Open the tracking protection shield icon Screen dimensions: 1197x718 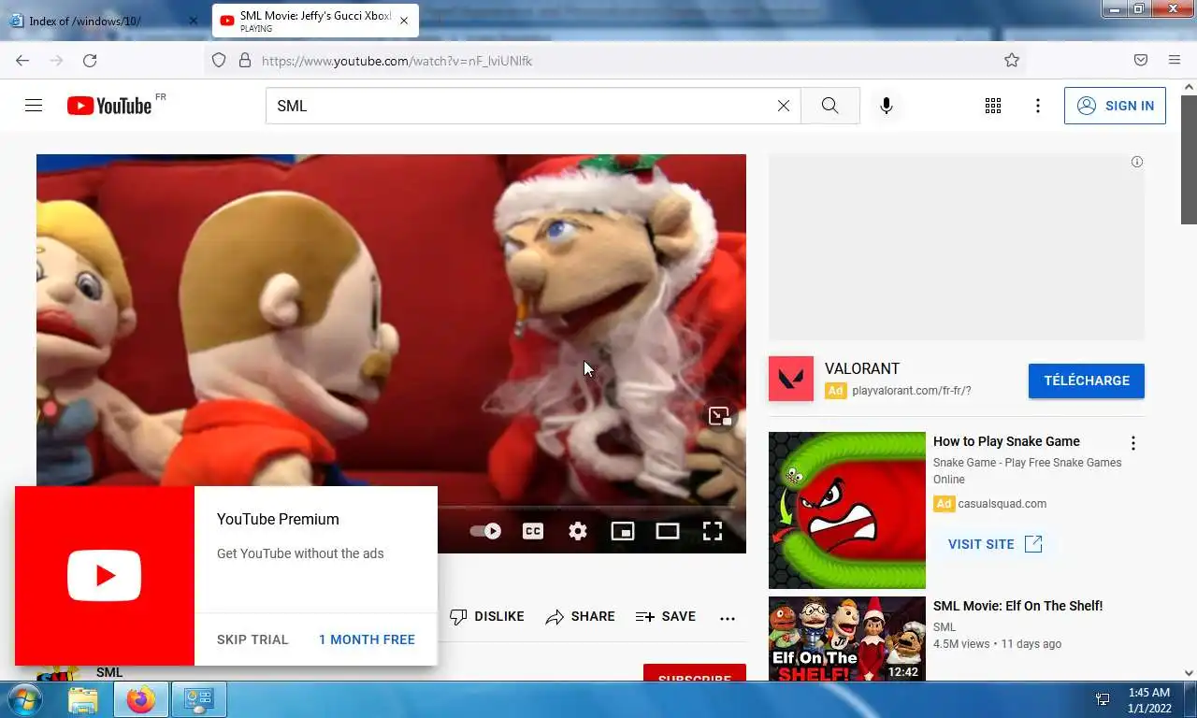click(219, 60)
